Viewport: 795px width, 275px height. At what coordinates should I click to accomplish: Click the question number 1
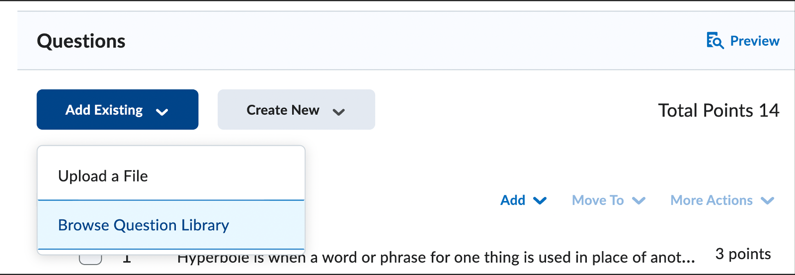point(127,259)
